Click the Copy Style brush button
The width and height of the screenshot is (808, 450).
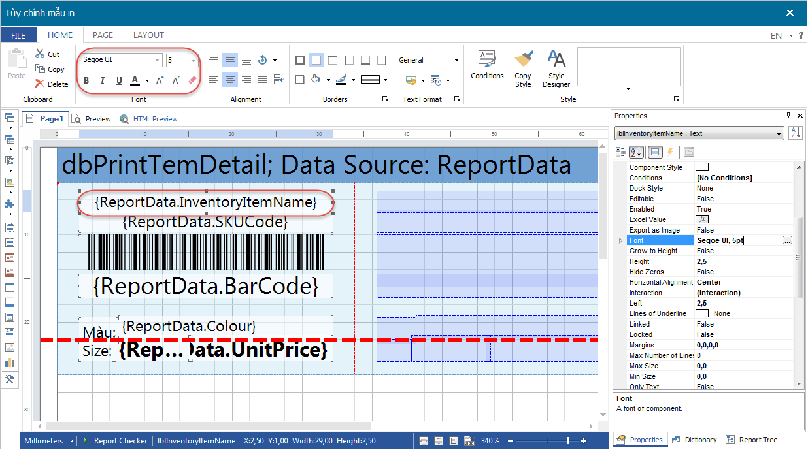click(523, 69)
